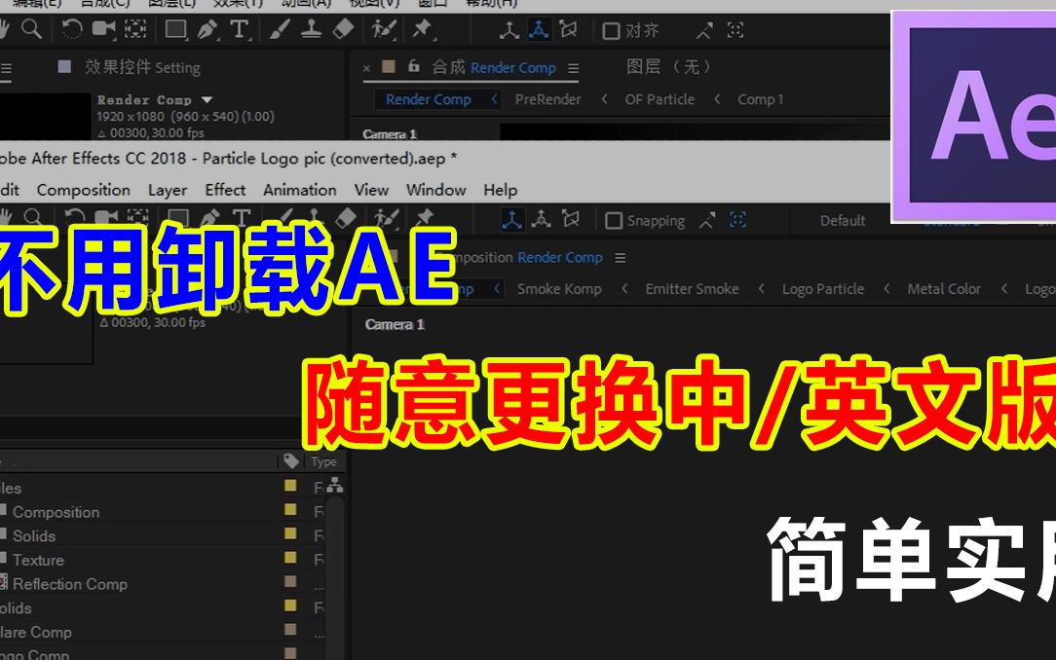Select the Puppet Pin tool in the English toolbar

(x=425, y=219)
